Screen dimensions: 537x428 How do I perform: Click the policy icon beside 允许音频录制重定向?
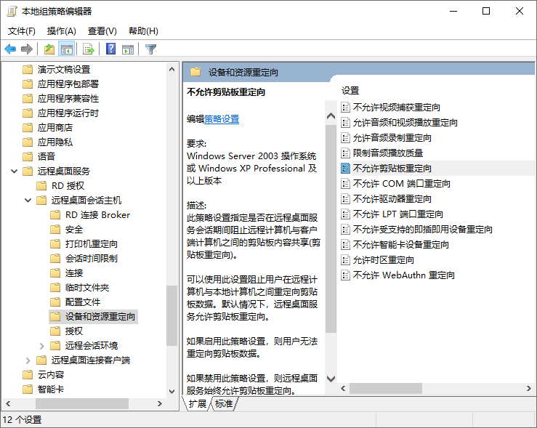pos(345,138)
